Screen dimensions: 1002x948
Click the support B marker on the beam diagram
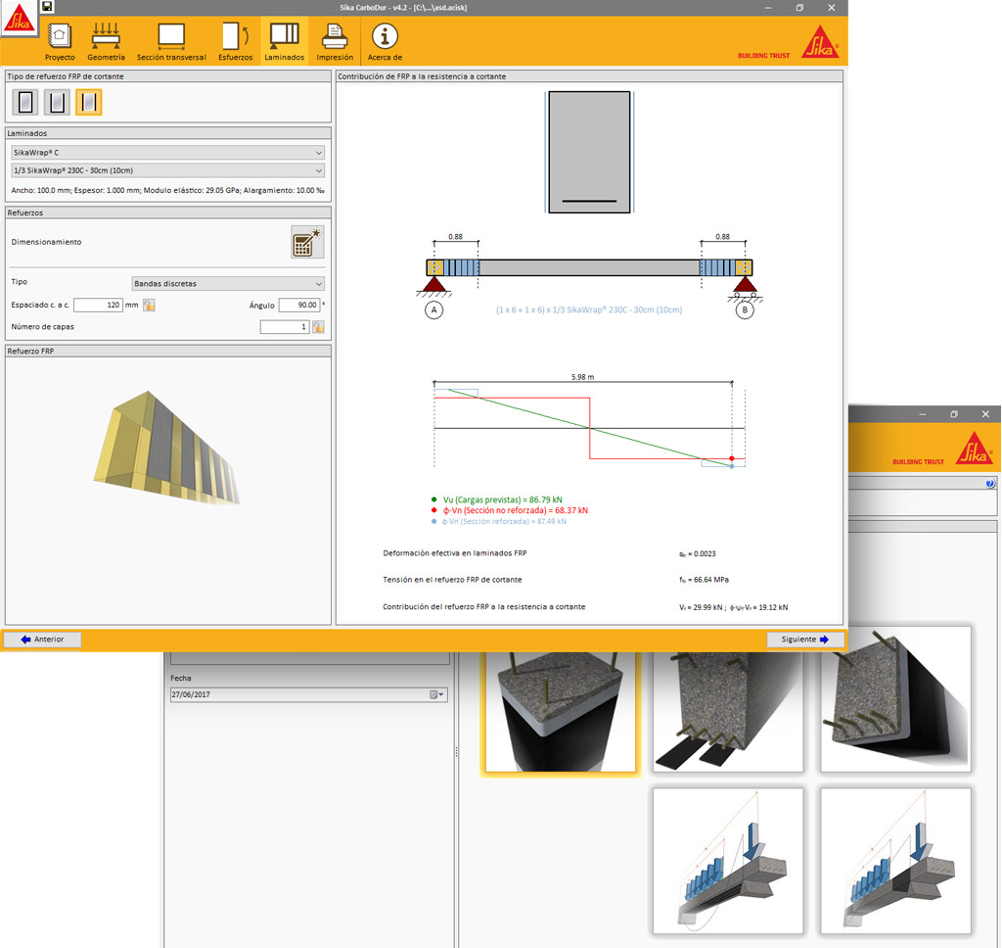pyautogui.click(x=745, y=310)
